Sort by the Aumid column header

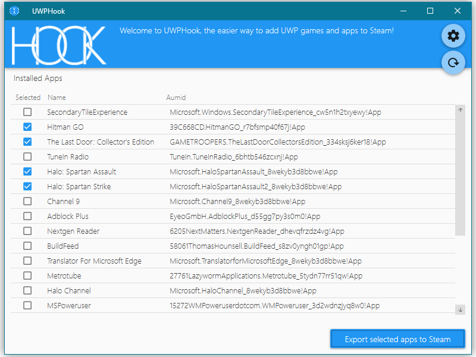(x=176, y=98)
